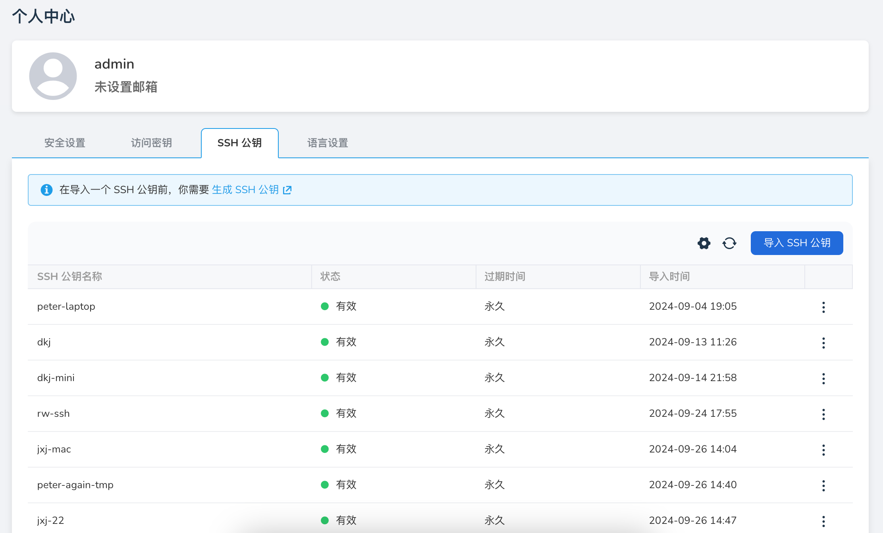883x533 pixels.
Task: Open more options for rw-ssh
Action: 823,414
